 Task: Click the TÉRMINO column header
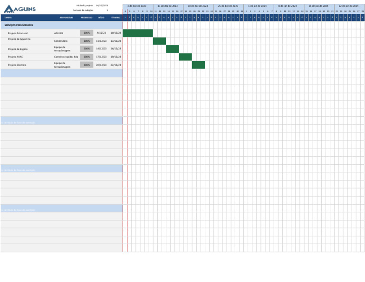(x=115, y=18)
